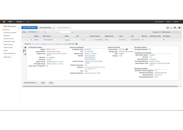This screenshot has width=183, height=130.
Task: Open the default.mysql5.6 parameter group link
Action: [51, 64]
